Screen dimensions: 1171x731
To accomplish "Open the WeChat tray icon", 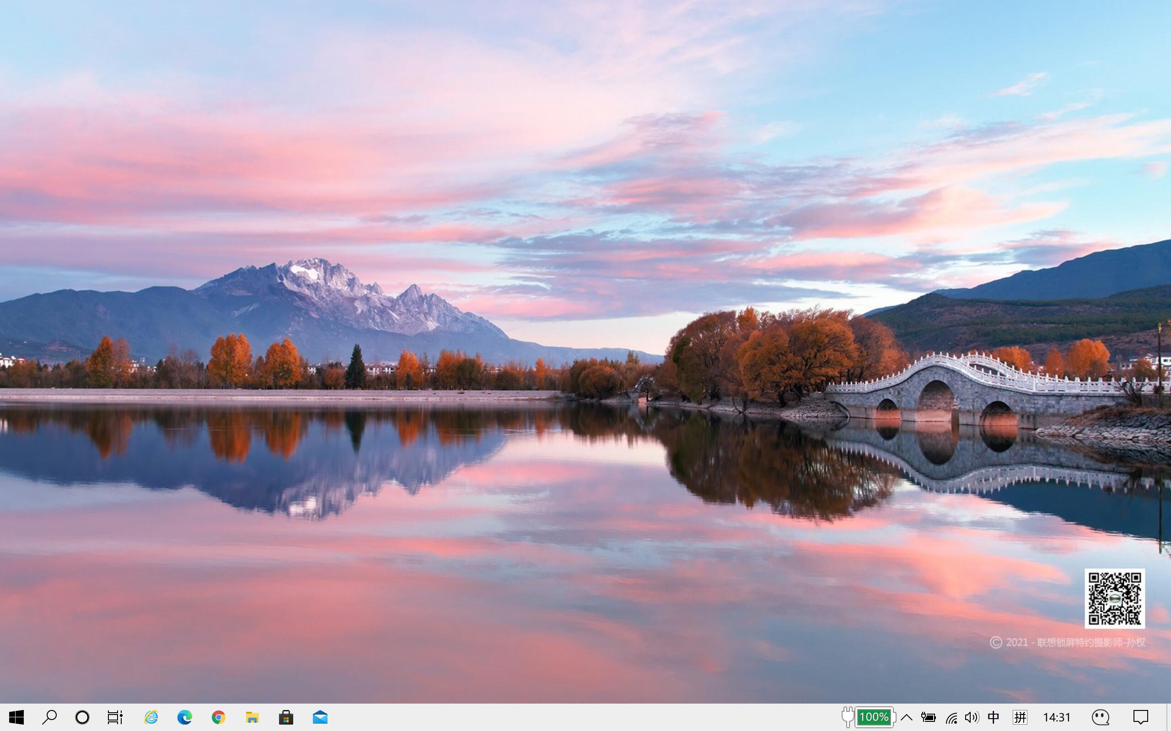I will [1101, 717].
